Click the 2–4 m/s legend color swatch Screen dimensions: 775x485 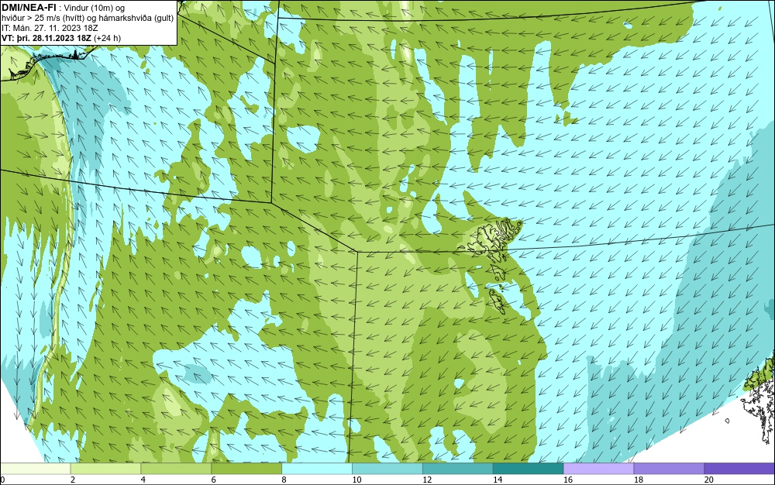pyautogui.click(x=105, y=468)
